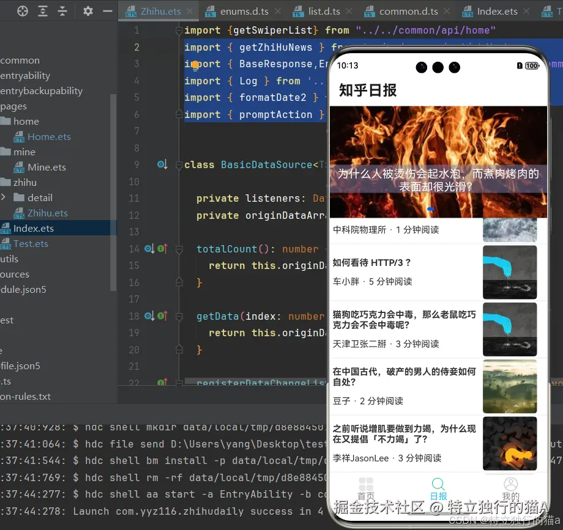Screen dimensions: 563x530
Task: Click the implemented-by gutter icon on line 9
Action: coord(162,164)
